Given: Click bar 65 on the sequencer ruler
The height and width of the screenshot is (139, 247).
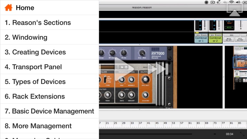Looking at the screenshot, I should [198, 123].
